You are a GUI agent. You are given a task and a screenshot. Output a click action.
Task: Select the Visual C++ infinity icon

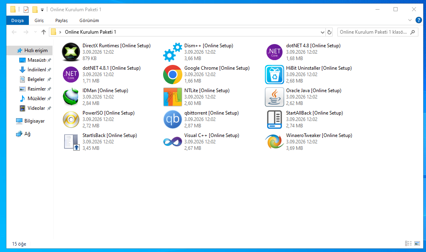(x=172, y=142)
